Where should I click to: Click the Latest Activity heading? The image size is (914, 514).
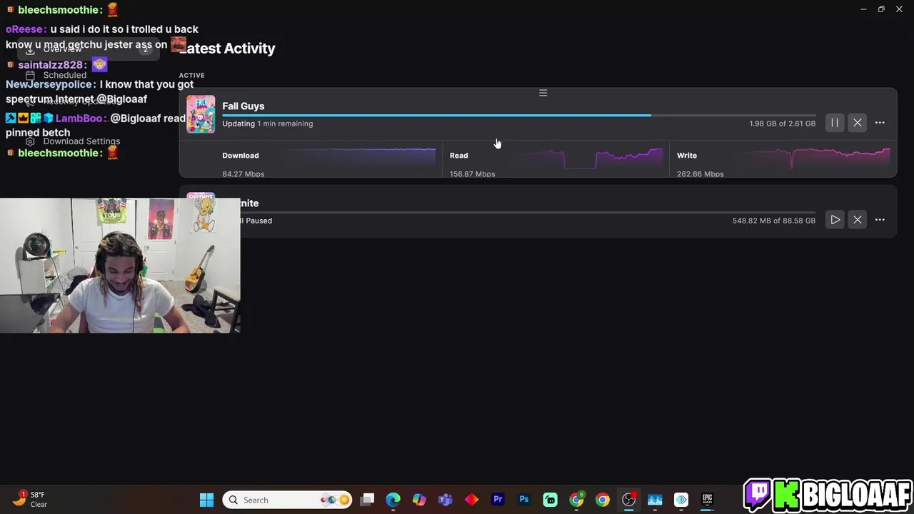click(x=227, y=49)
